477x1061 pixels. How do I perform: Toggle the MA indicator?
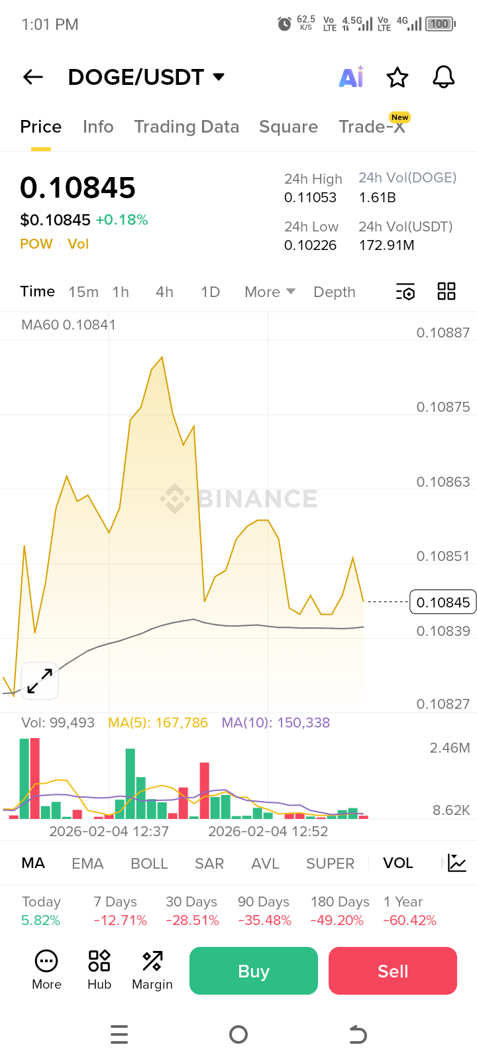(33, 863)
